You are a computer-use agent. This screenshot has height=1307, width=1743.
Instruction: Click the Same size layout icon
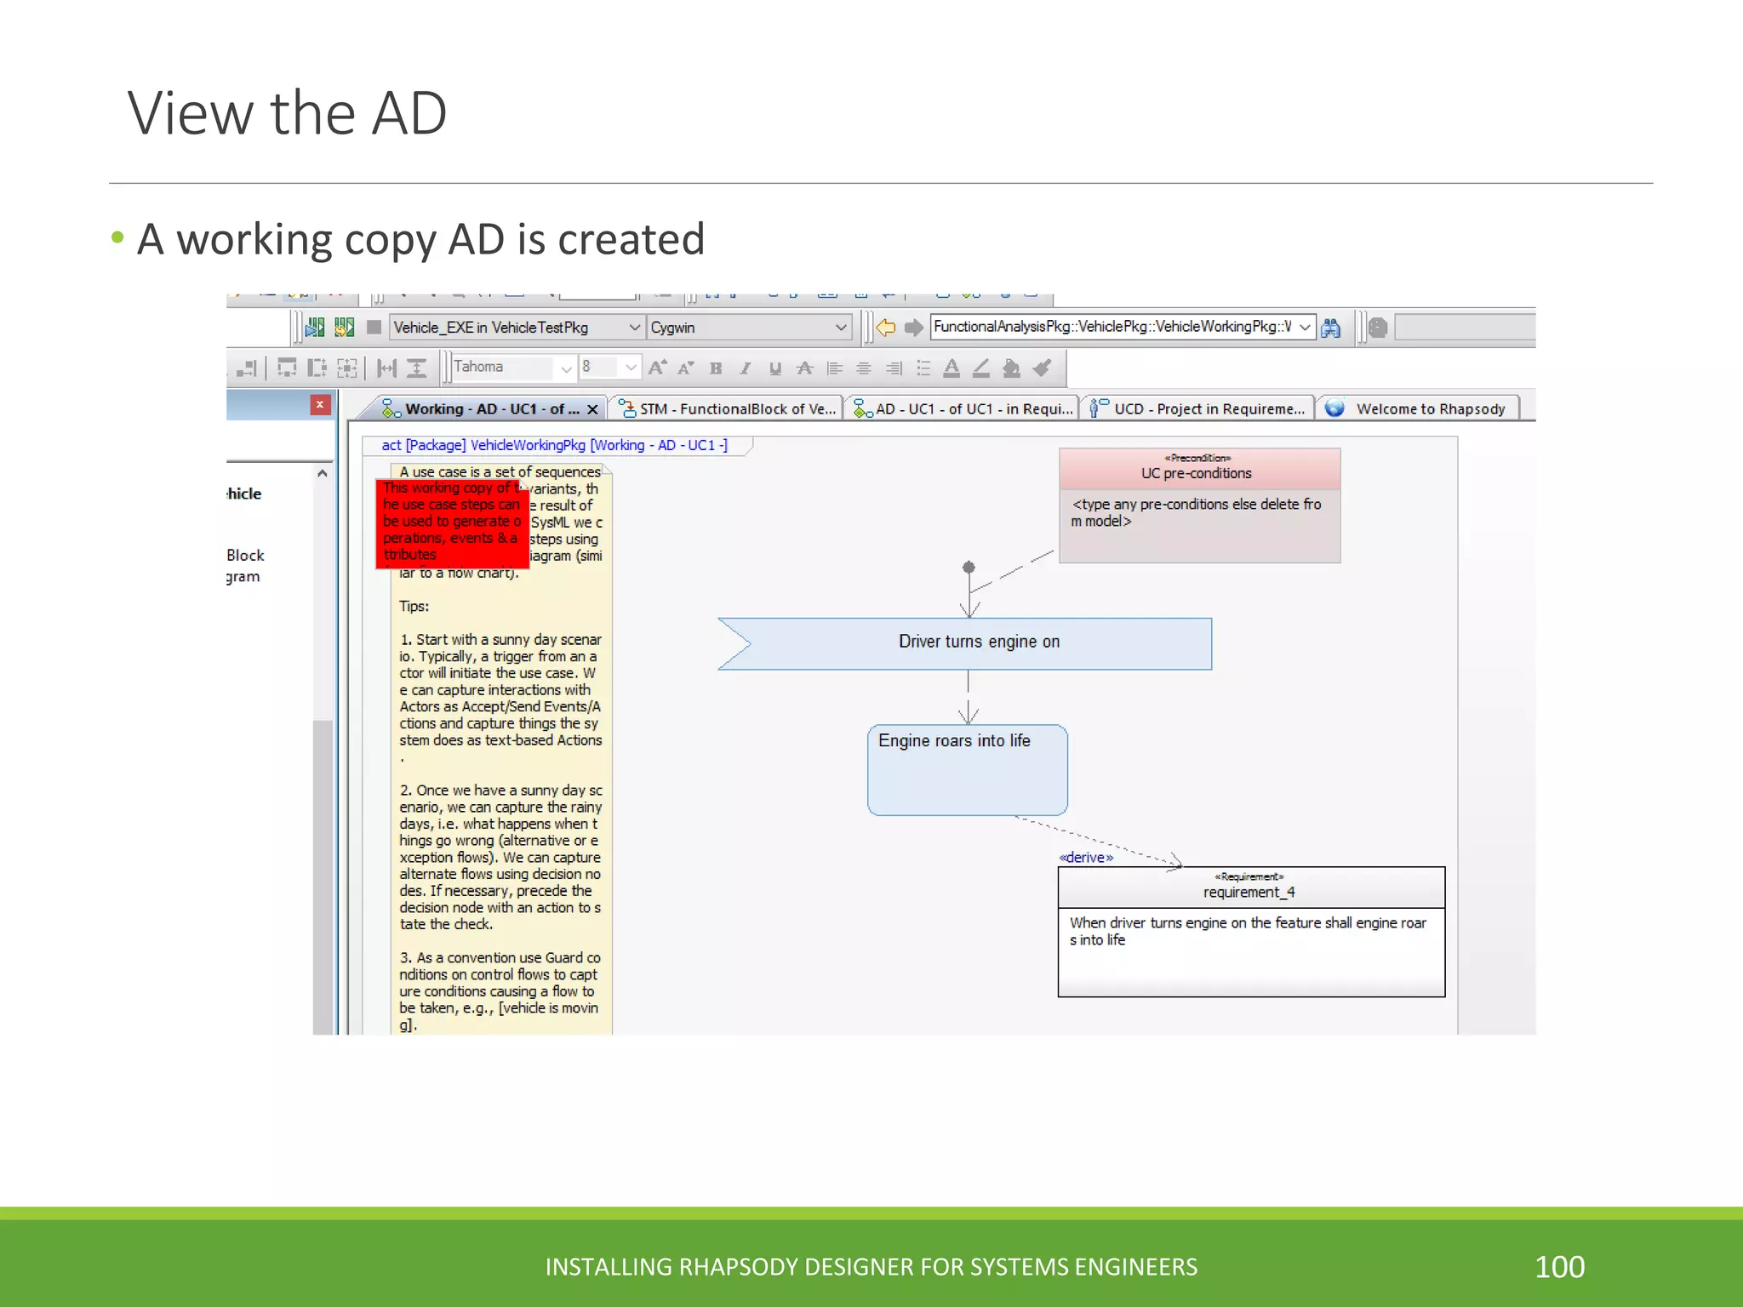click(346, 368)
